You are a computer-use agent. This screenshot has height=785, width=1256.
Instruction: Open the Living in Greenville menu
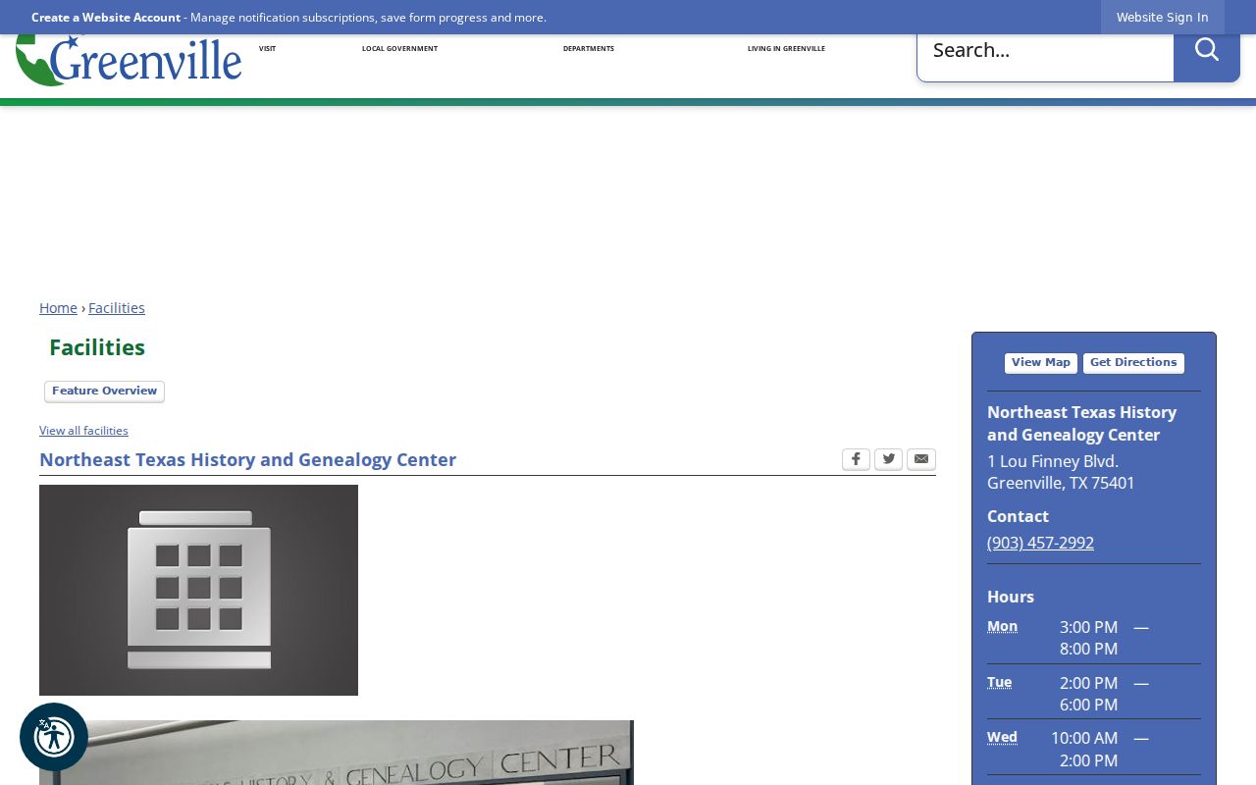pos(786,49)
